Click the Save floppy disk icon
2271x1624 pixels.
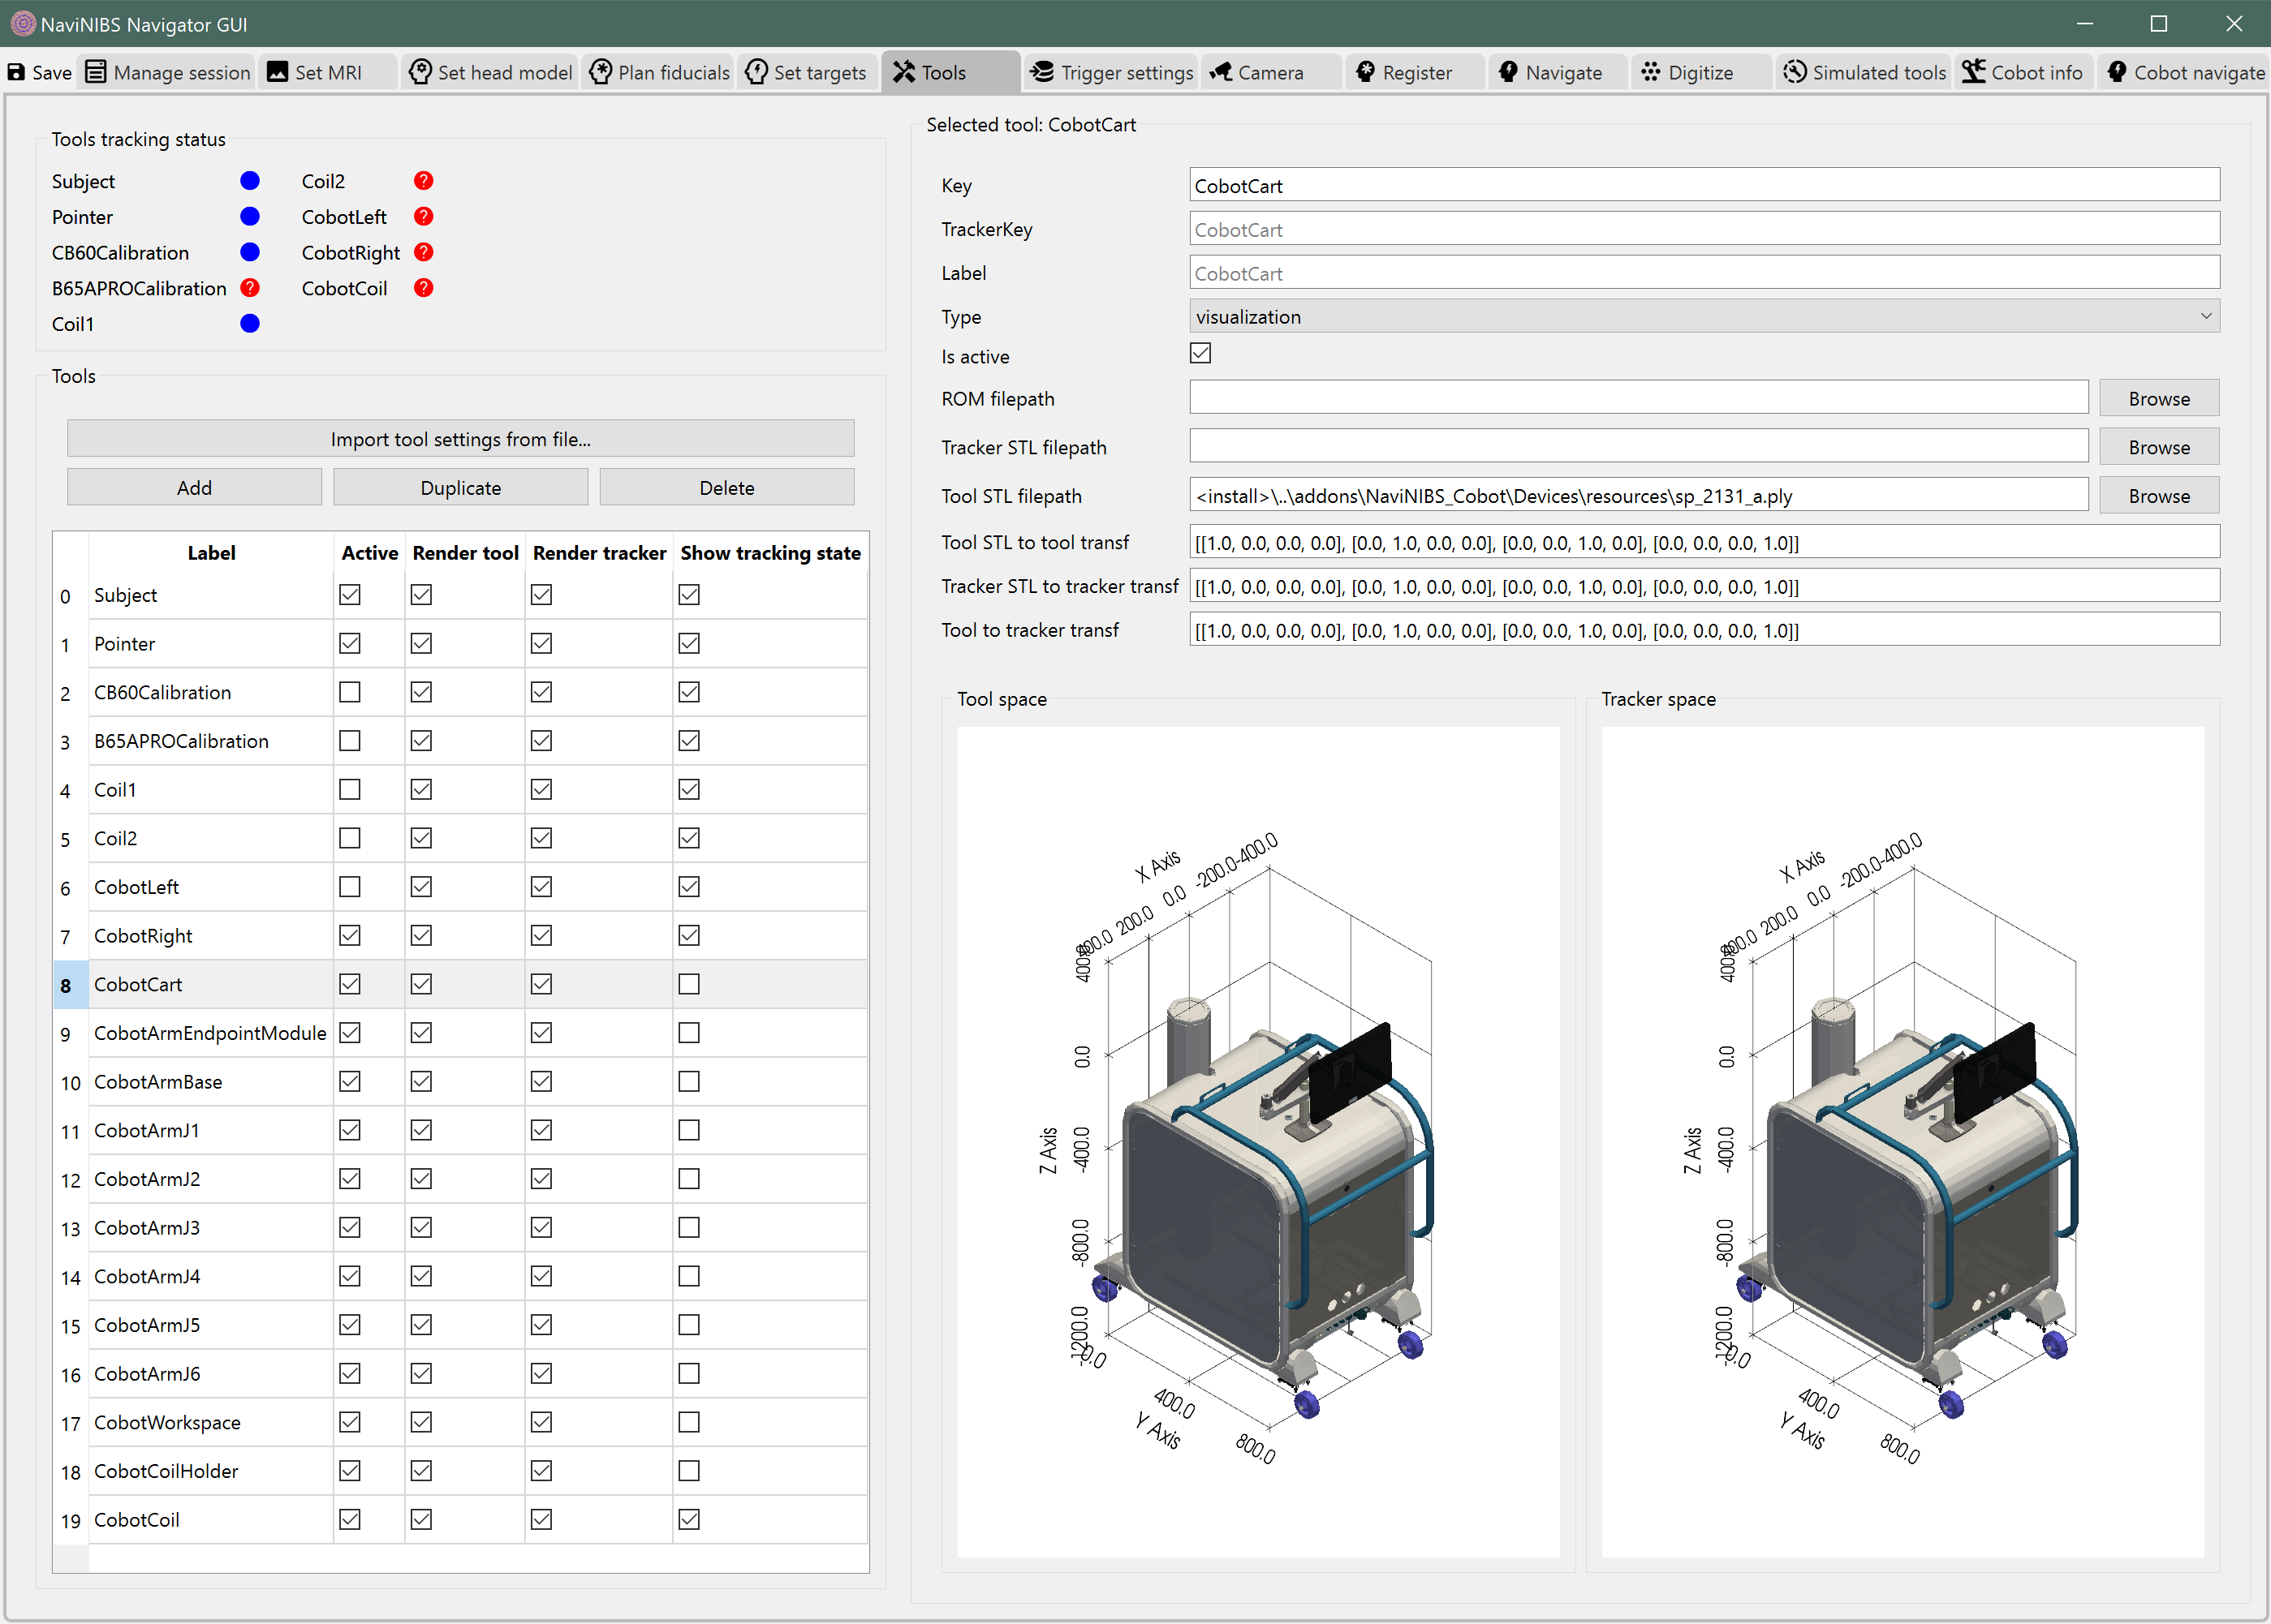tap(16, 72)
